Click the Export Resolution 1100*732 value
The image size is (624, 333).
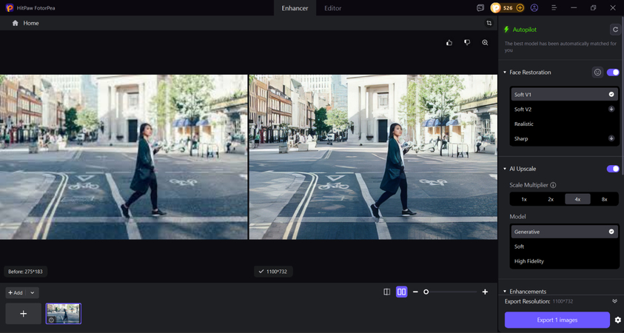(564, 302)
